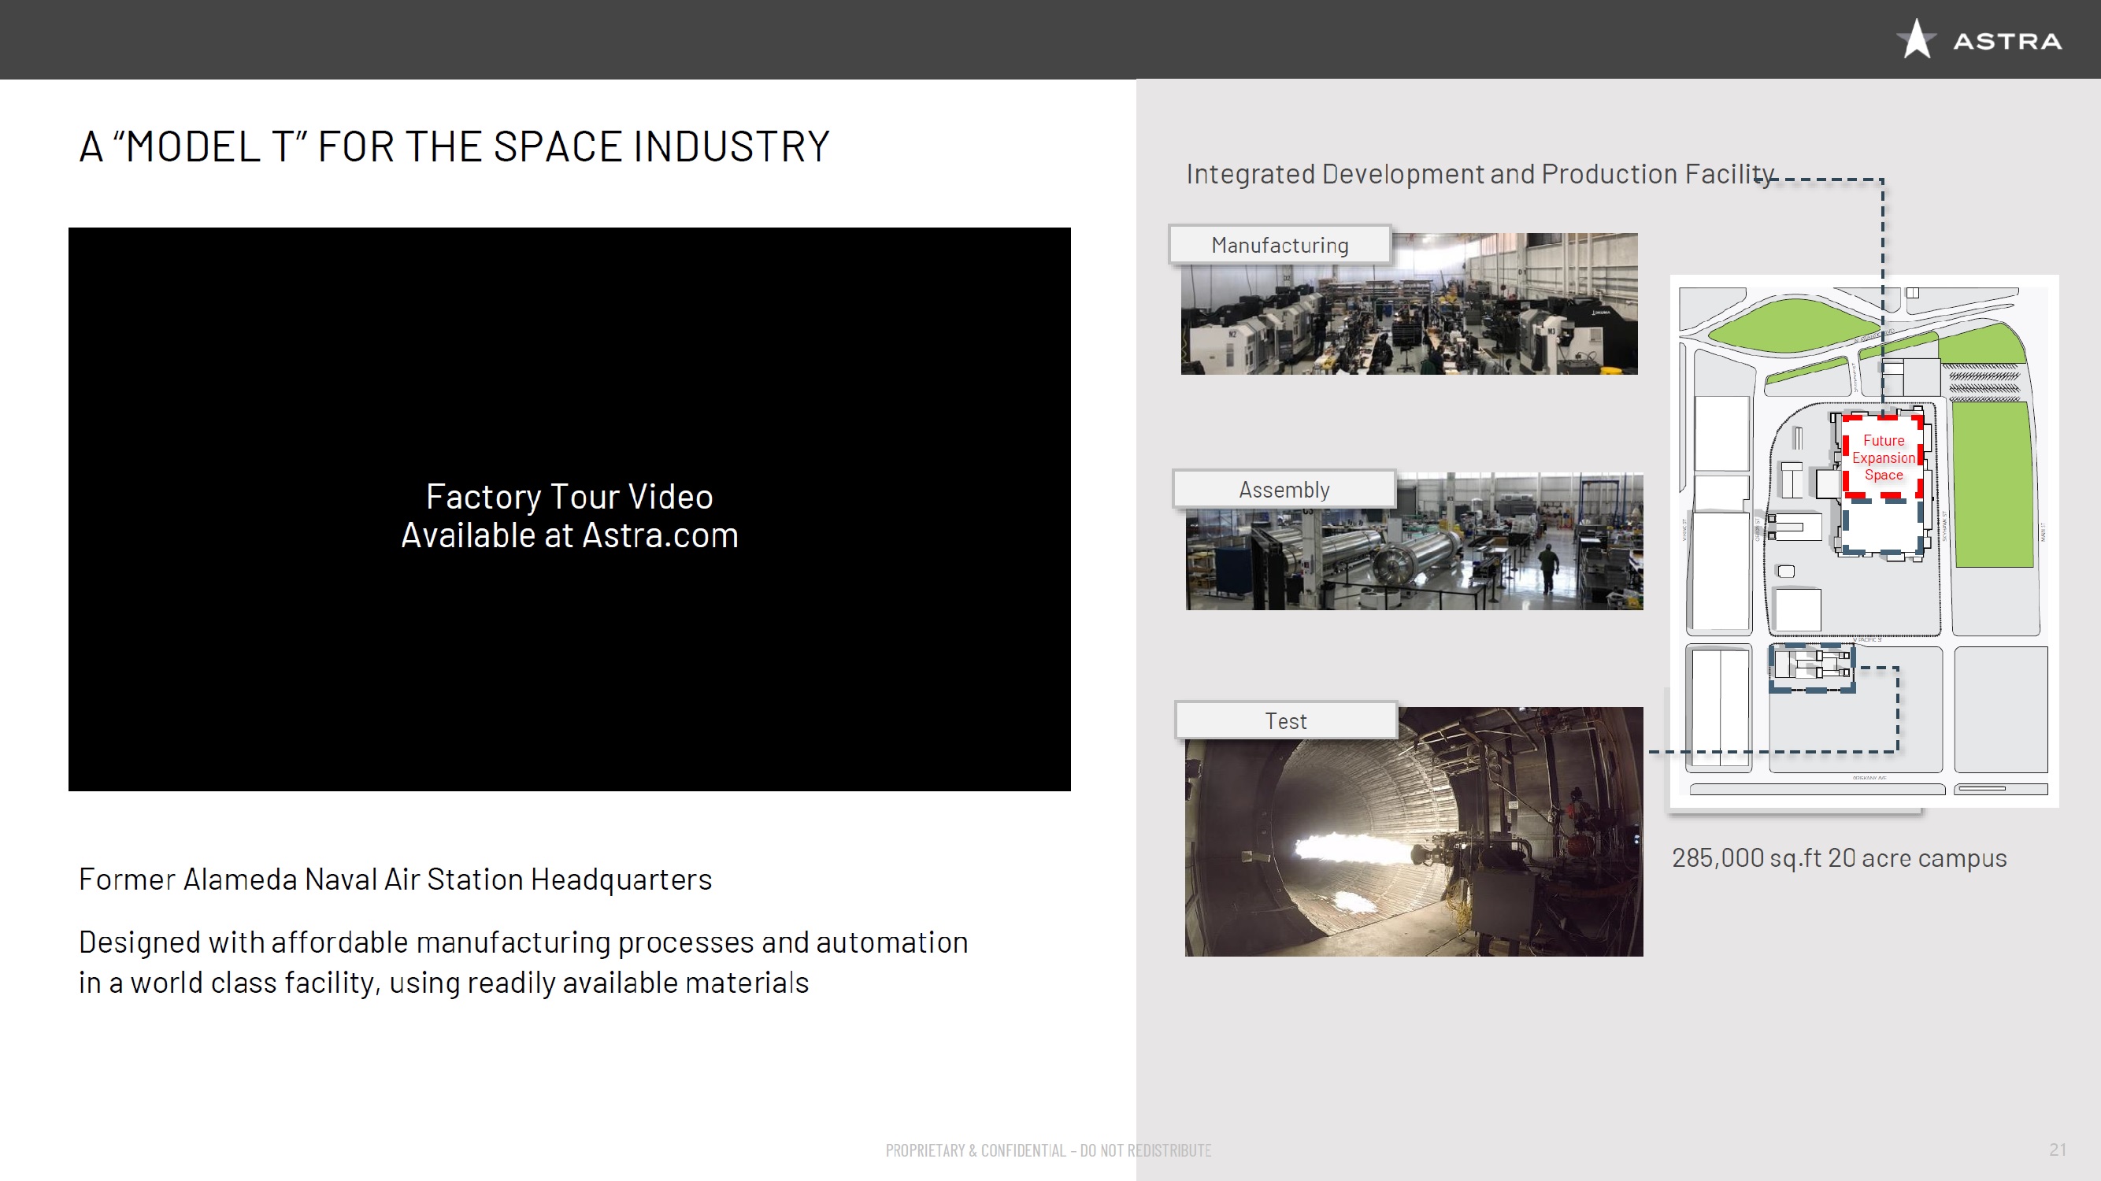2101x1181 pixels.
Task: Click the Astra star logo icon
Action: 1916,39
